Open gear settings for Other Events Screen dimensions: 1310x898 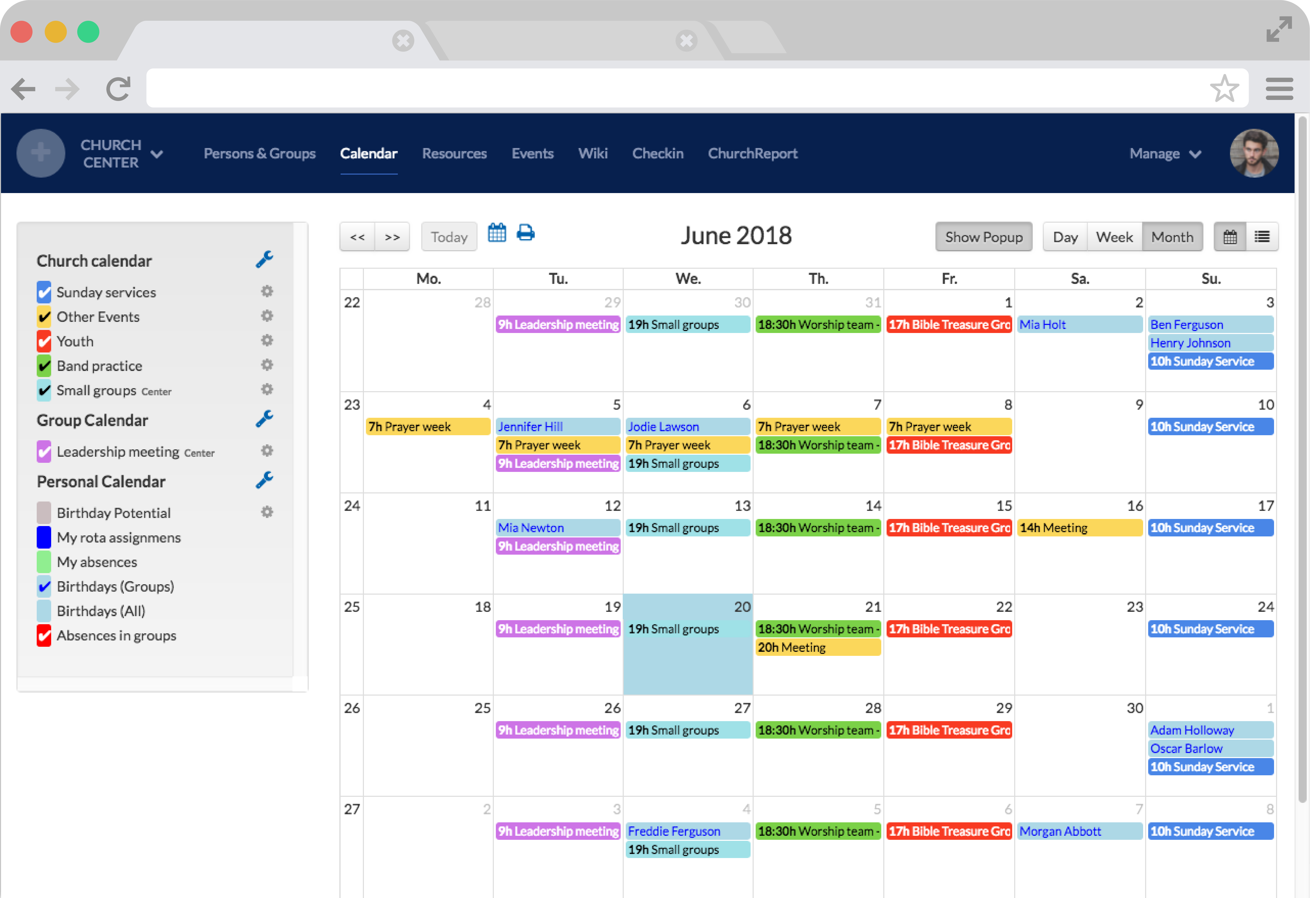coord(267,316)
